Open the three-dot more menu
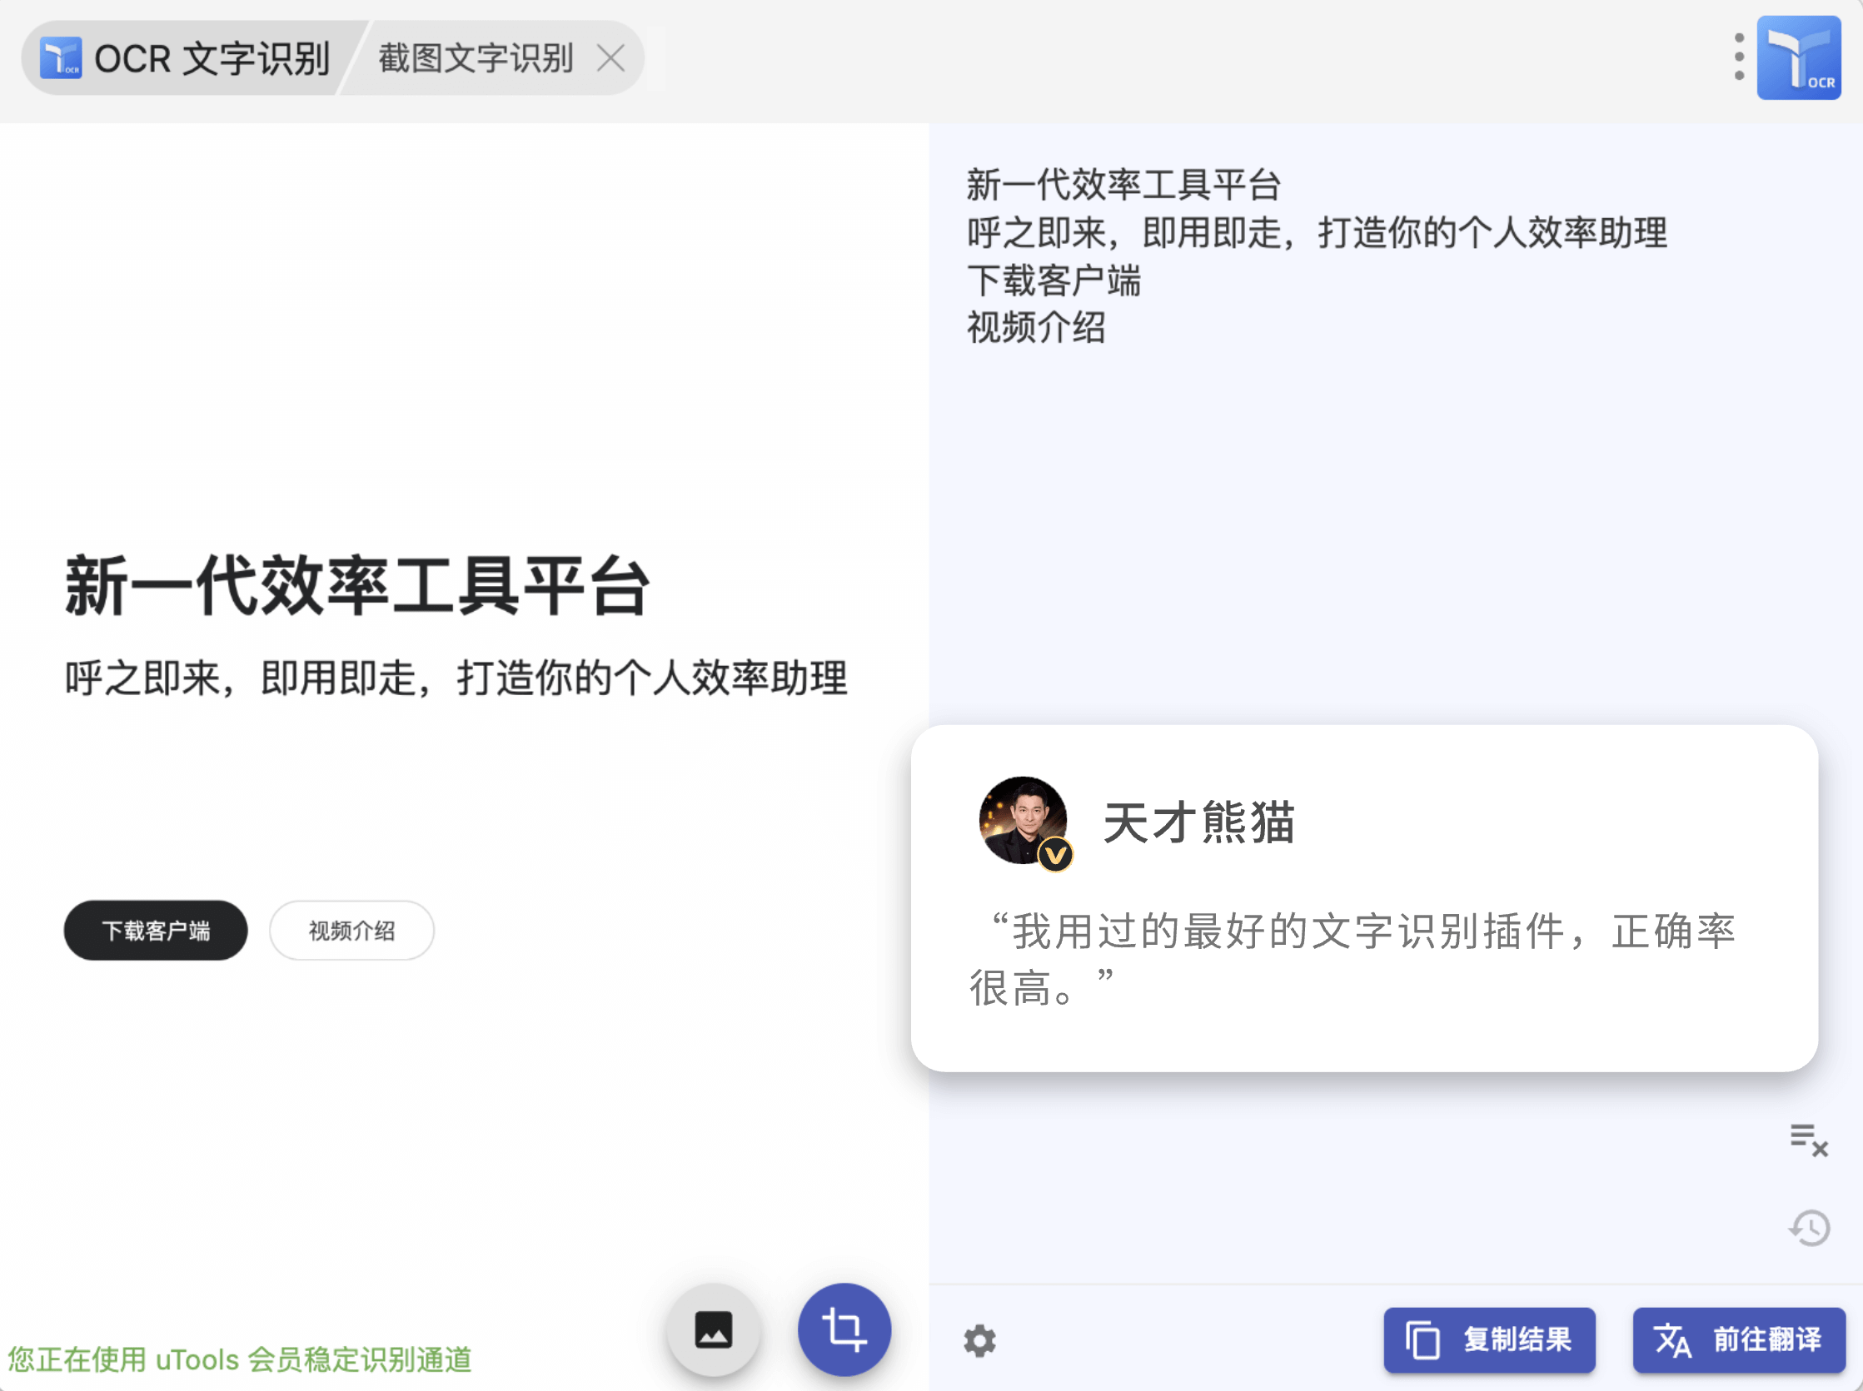The image size is (1863, 1391). [x=1739, y=57]
